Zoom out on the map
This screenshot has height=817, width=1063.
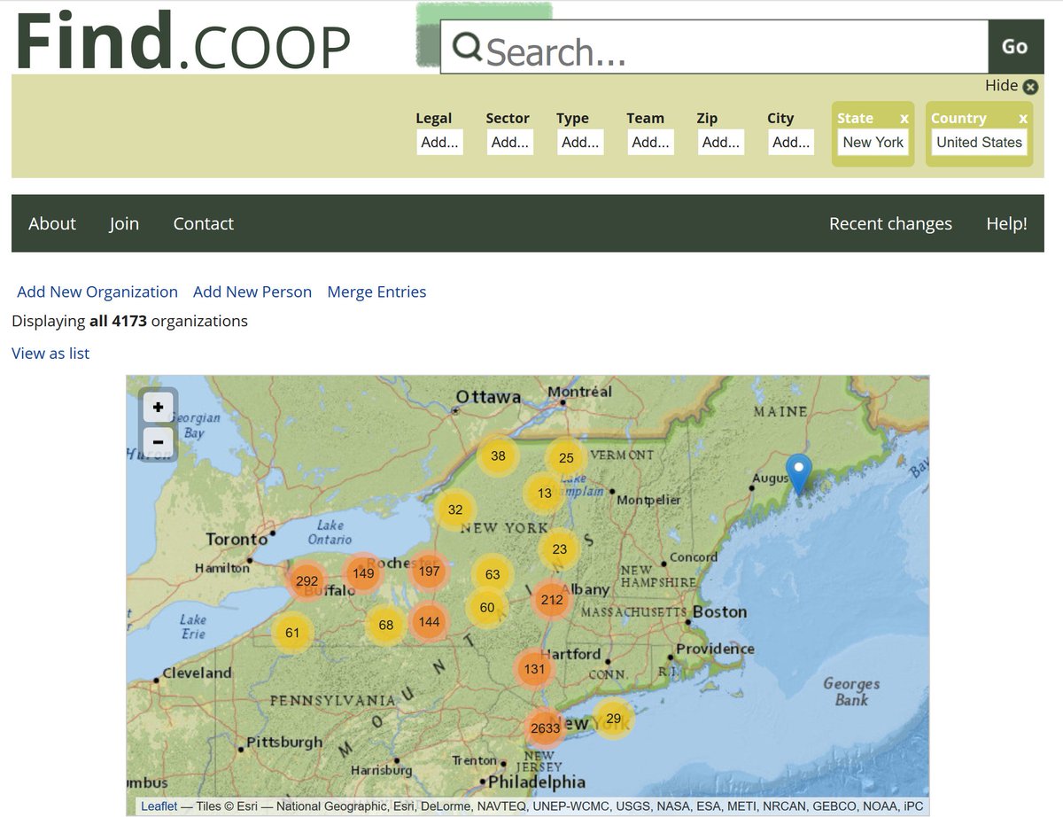coord(157,441)
